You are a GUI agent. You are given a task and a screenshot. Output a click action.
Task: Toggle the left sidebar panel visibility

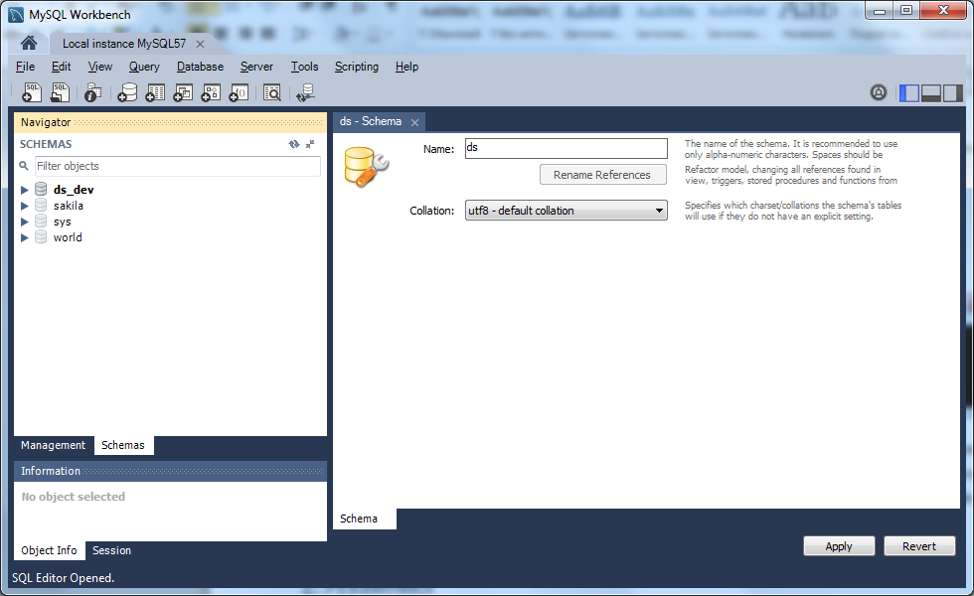[909, 93]
